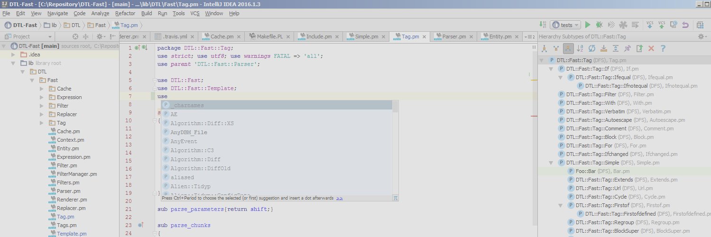Run the tests configuration
Viewport: 711px width, 237px height.
[588, 25]
